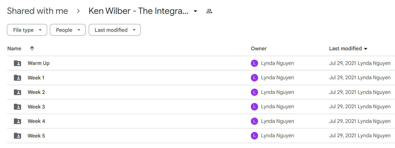Image resolution: width=395 pixels, height=148 pixels.
Task: Click Lynda Nguyen avatar in Warm Up row
Action: (x=254, y=63)
